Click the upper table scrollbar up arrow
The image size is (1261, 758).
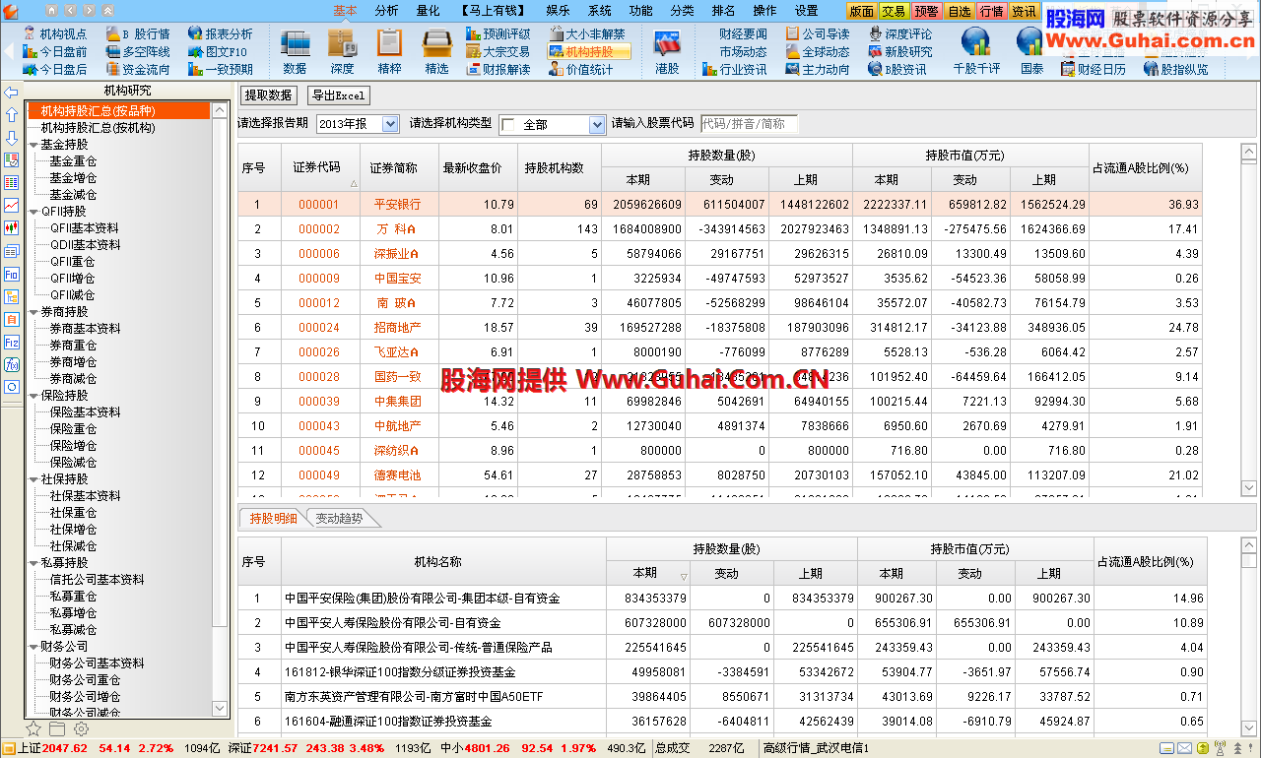click(x=1248, y=153)
